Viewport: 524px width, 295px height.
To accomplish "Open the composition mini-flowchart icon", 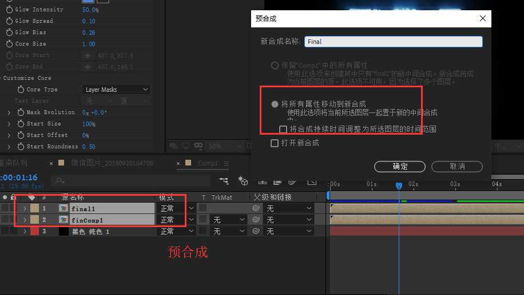I will [x=224, y=181].
